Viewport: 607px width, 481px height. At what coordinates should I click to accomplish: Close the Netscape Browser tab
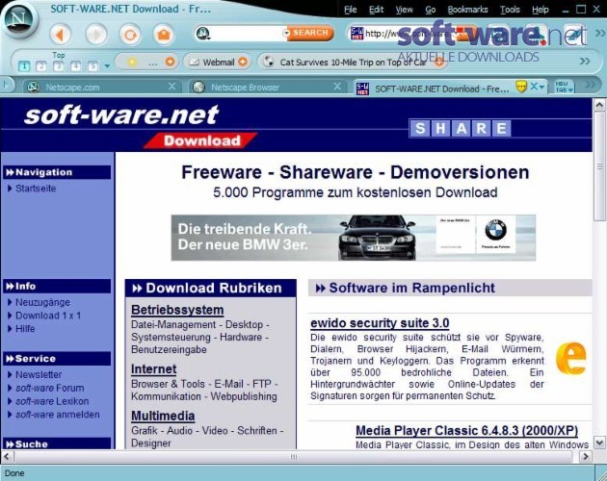[x=337, y=87]
